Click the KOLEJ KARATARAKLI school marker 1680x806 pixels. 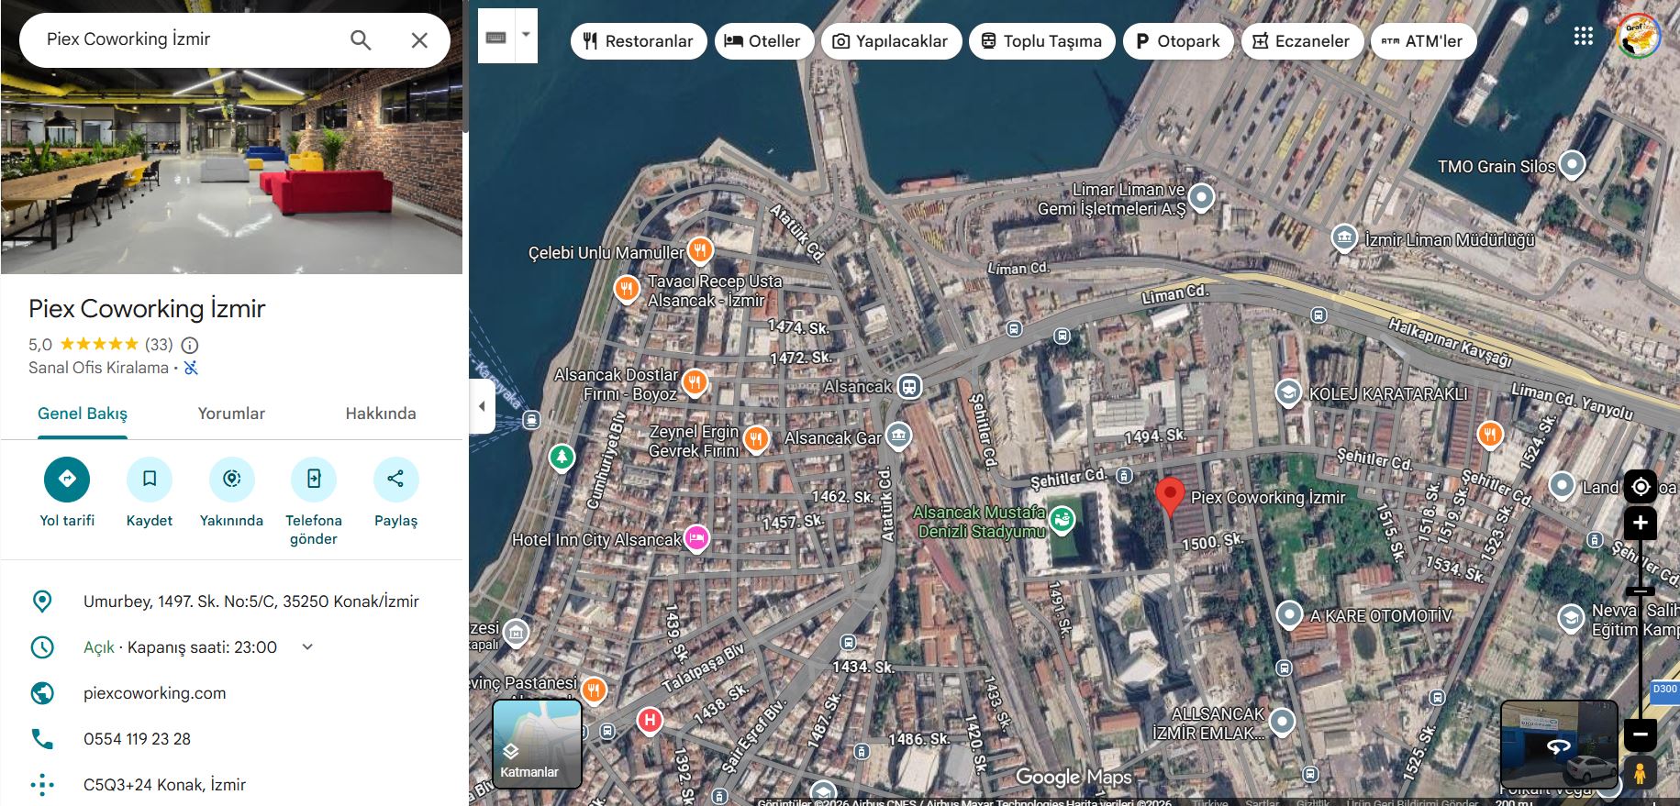tap(1288, 393)
